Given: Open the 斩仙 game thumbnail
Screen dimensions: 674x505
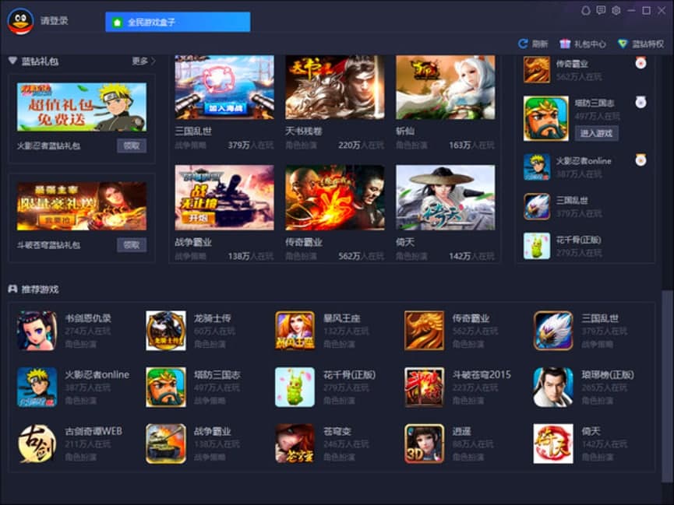Looking at the screenshot, I should click(x=446, y=87).
